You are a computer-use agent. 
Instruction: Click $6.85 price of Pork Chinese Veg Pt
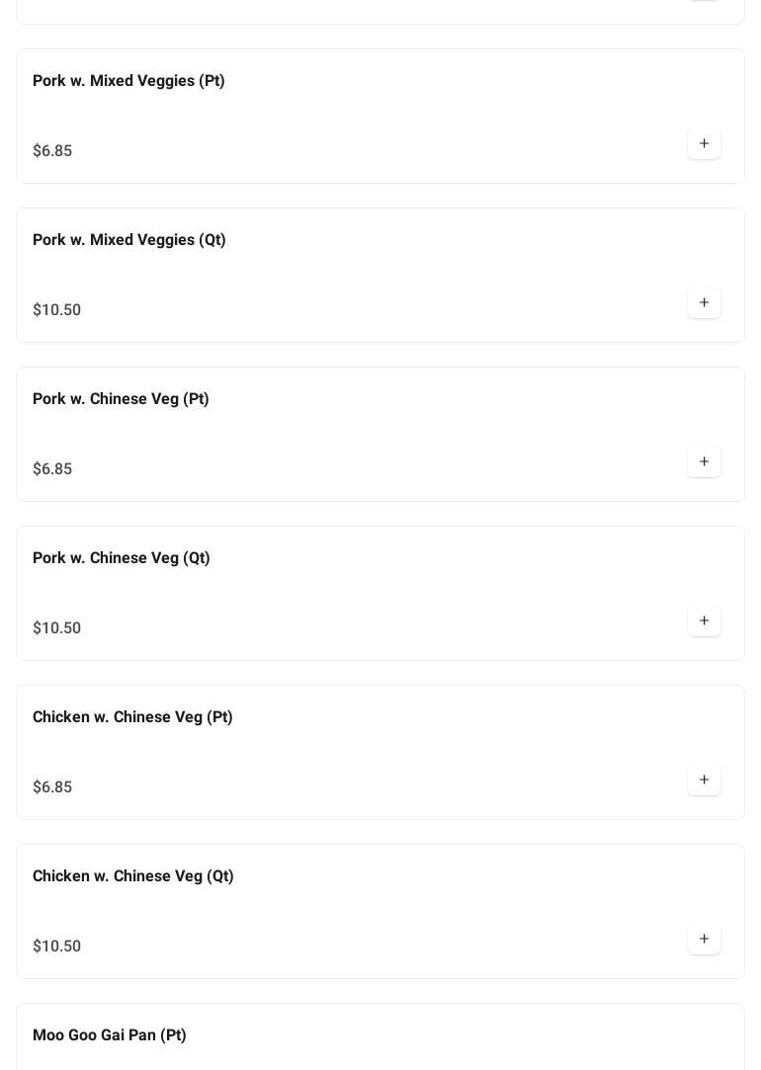52,469
